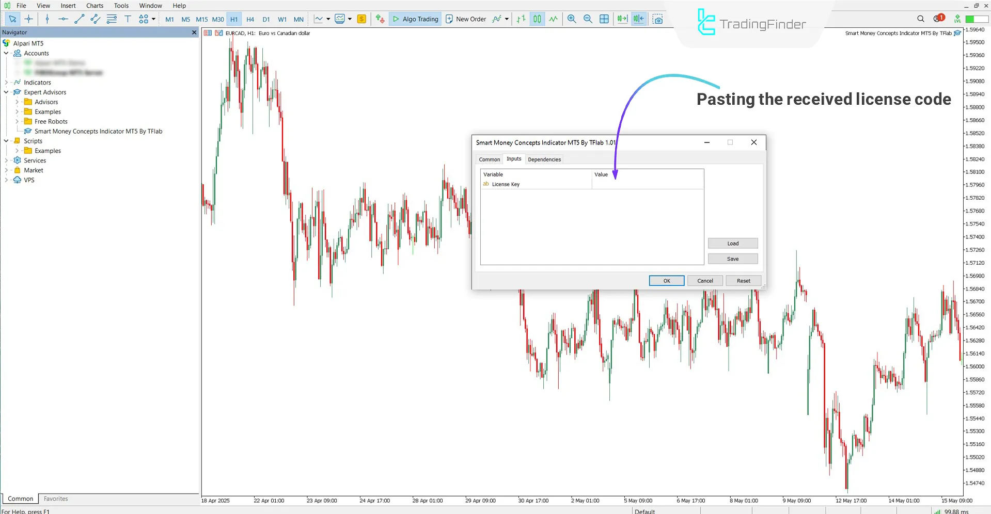Switch chart to candlestick display
Screen dimensions: 991x514
pyautogui.click(x=537, y=19)
